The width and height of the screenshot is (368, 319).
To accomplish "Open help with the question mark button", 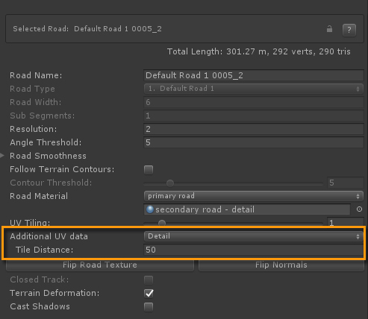I will coord(349,30).
